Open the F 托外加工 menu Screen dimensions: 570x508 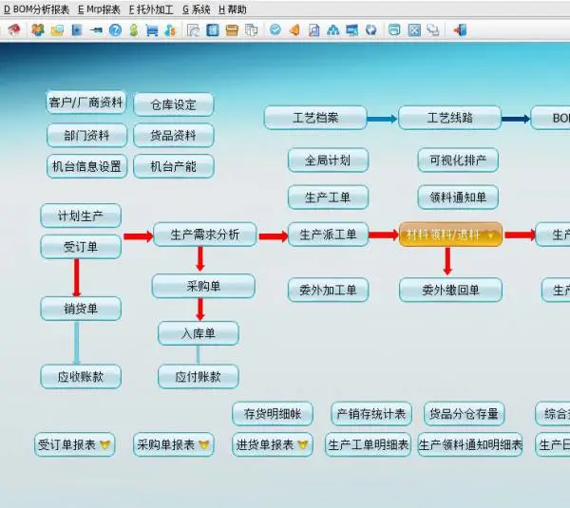151,9
